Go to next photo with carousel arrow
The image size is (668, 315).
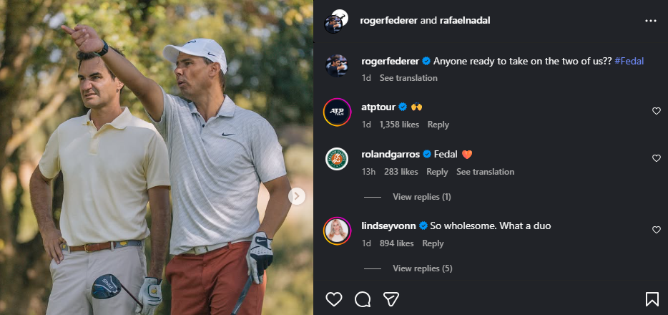click(297, 196)
